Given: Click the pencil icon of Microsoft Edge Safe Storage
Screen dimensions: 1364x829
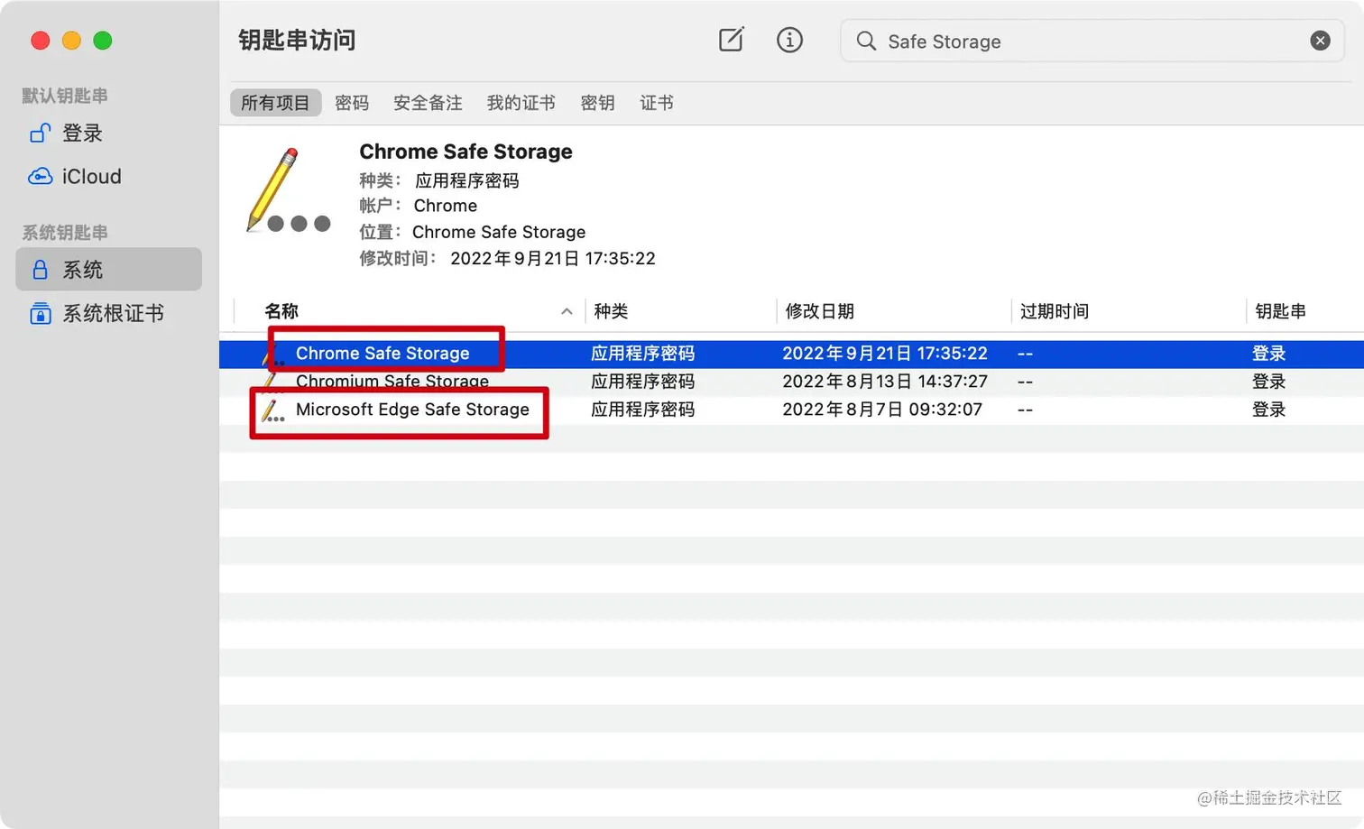Looking at the screenshot, I should pos(272,410).
